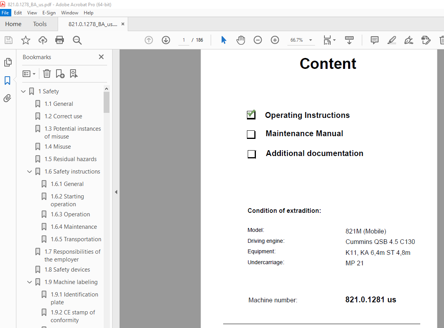444x328 pixels.
Task: Open the Help menu
Action: coord(88,13)
